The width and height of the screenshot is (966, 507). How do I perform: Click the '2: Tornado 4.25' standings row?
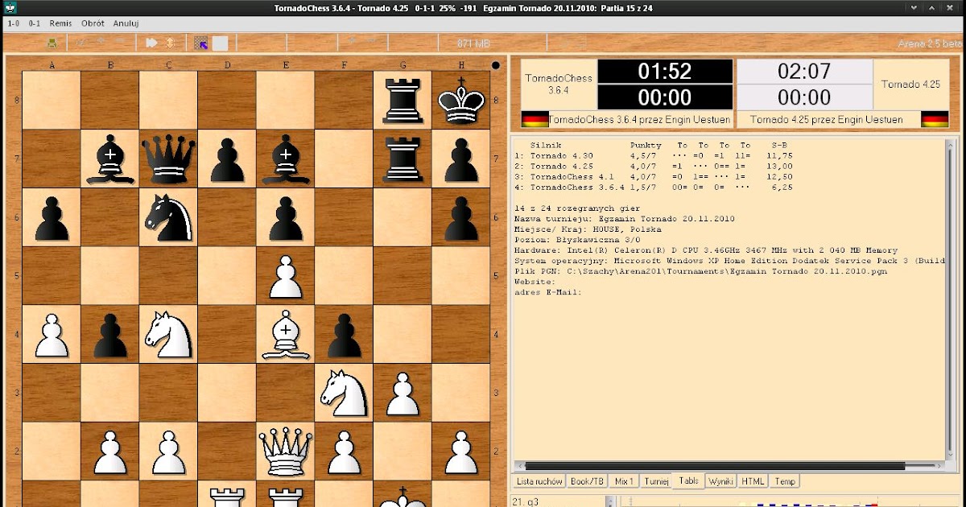point(654,166)
